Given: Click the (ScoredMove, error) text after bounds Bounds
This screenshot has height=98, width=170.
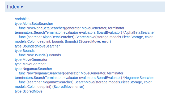Looking at the screenshot, I should 95,41.
